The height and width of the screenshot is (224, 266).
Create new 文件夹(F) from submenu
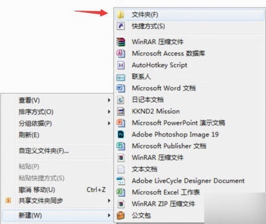tap(190, 15)
